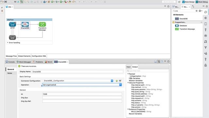This screenshot has width=209, height=118.
Task: Collapse the Inbound Properties tree node
Action: 128,83
